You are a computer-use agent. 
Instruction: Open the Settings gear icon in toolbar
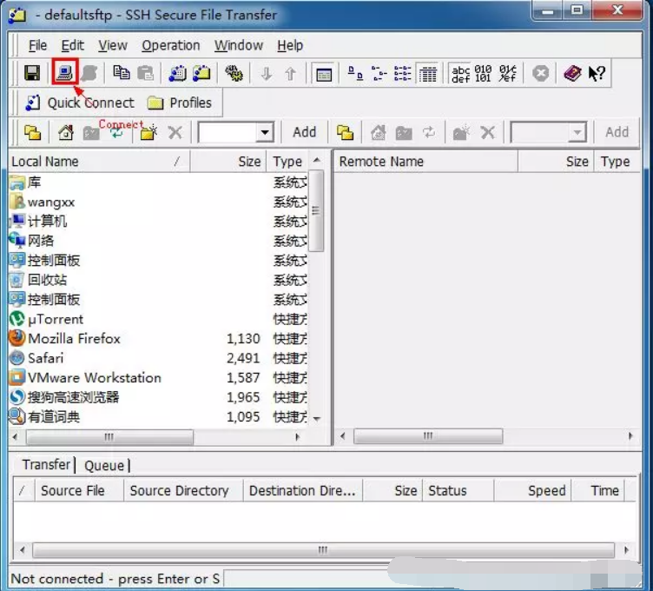[x=233, y=74]
